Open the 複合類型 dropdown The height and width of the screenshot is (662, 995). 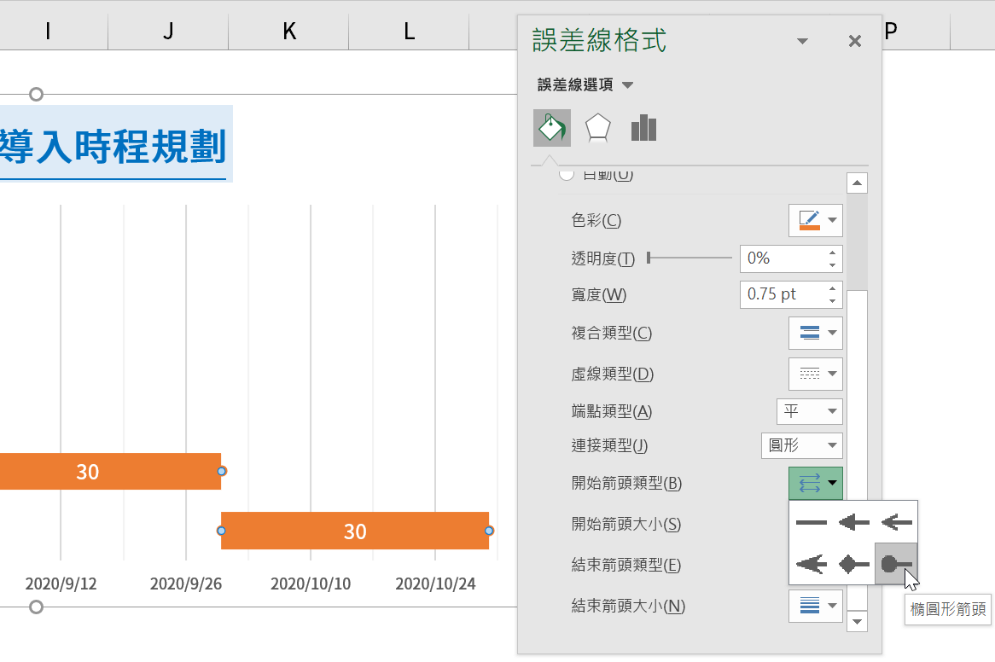(816, 333)
